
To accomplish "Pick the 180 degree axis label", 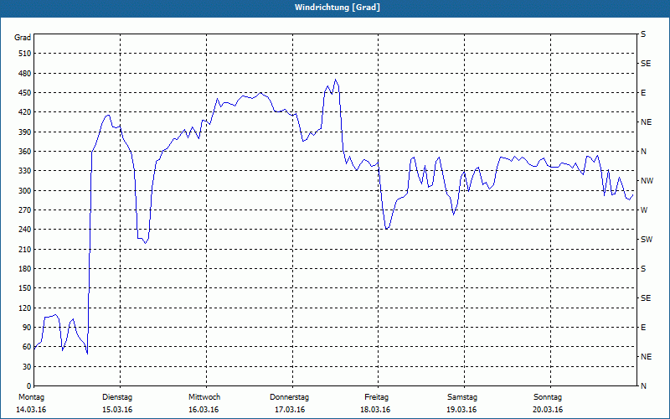I will point(24,269).
